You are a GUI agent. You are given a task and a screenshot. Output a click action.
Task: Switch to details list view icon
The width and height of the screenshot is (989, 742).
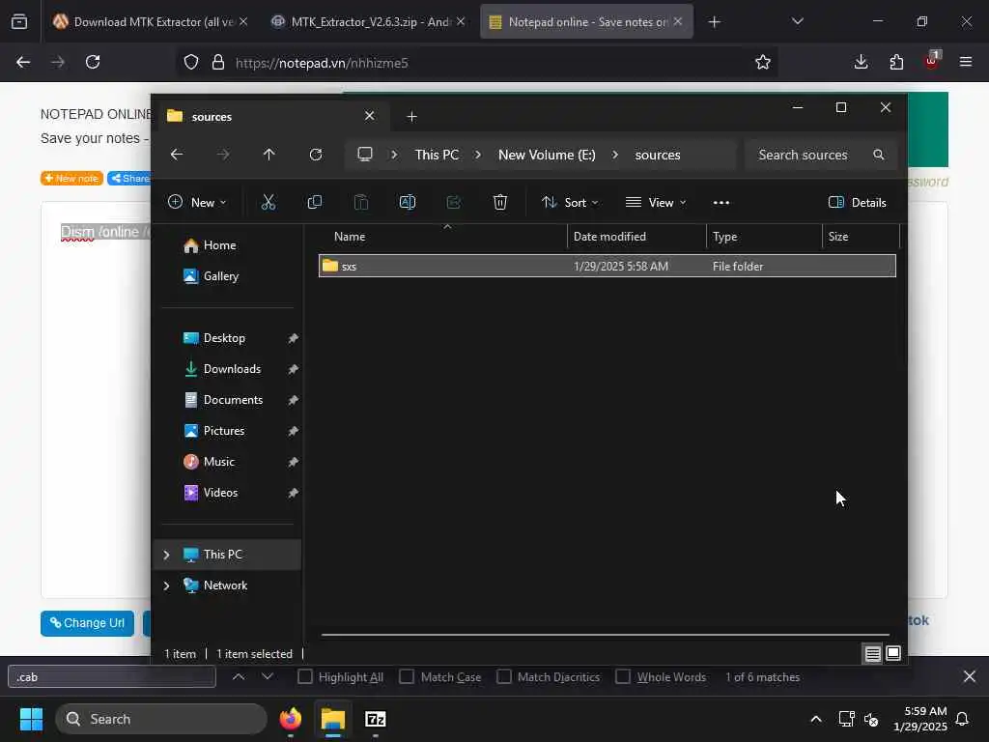coord(872,654)
